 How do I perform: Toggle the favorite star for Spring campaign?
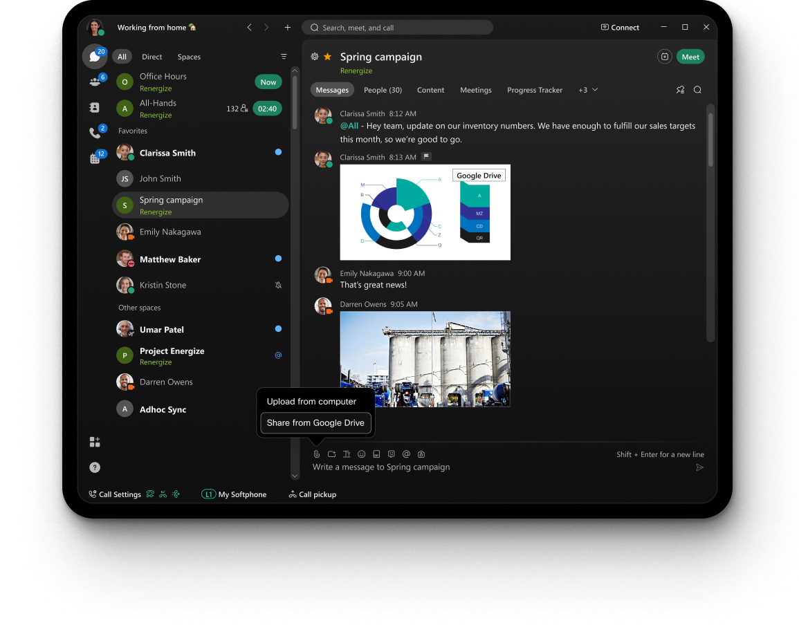[x=328, y=57]
